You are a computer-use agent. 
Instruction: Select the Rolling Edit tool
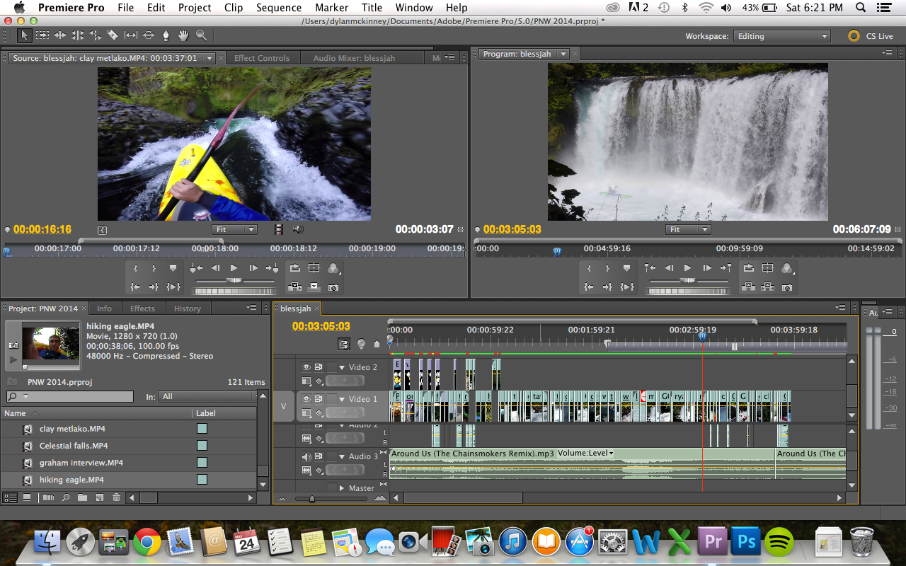[x=78, y=35]
